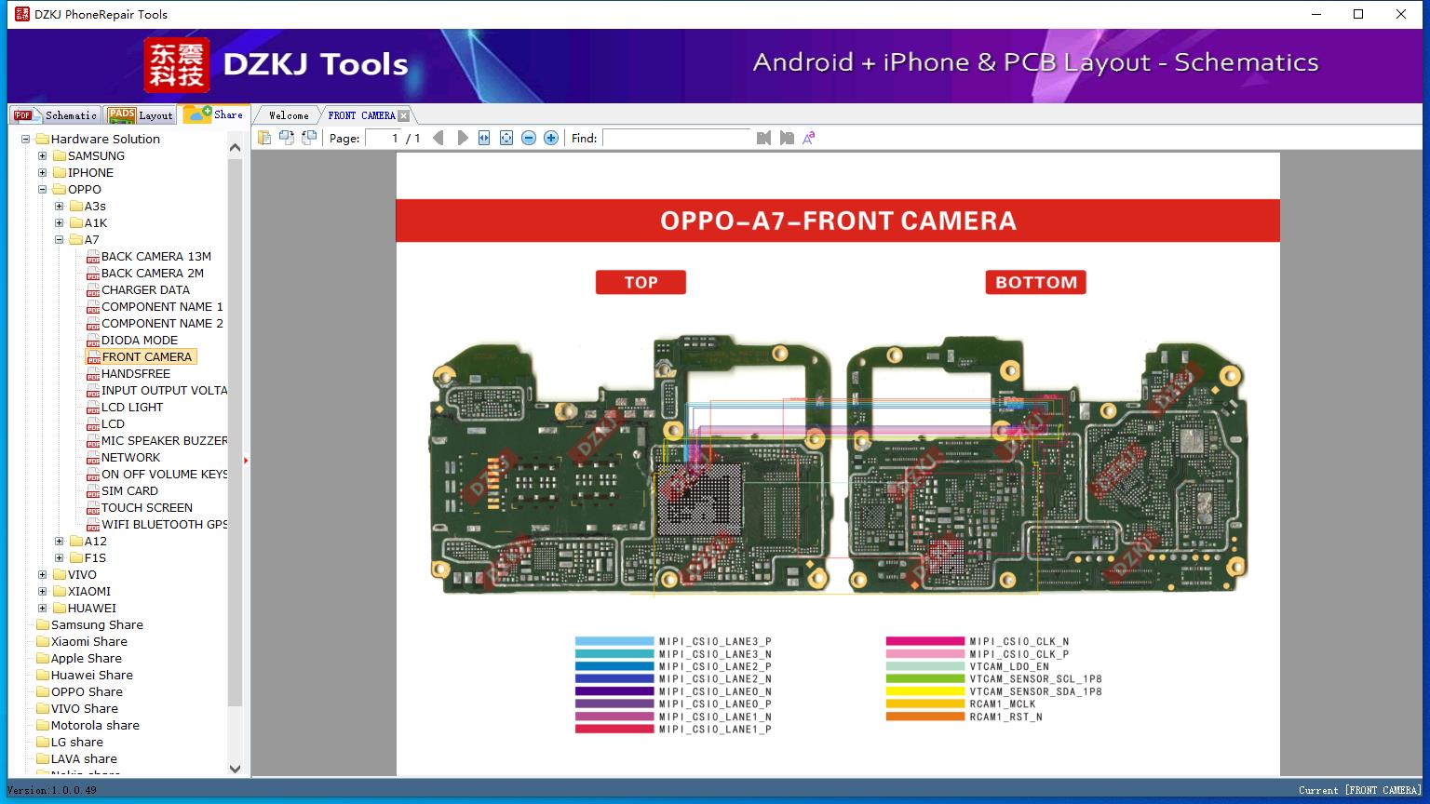Collapse the OPPO folder
Viewport: 1430px width, 804px height.
pos(43,190)
